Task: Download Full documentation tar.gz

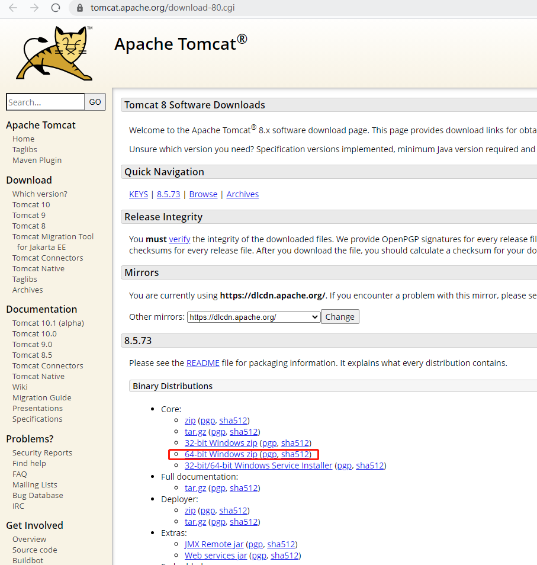Action: pos(195,488)
